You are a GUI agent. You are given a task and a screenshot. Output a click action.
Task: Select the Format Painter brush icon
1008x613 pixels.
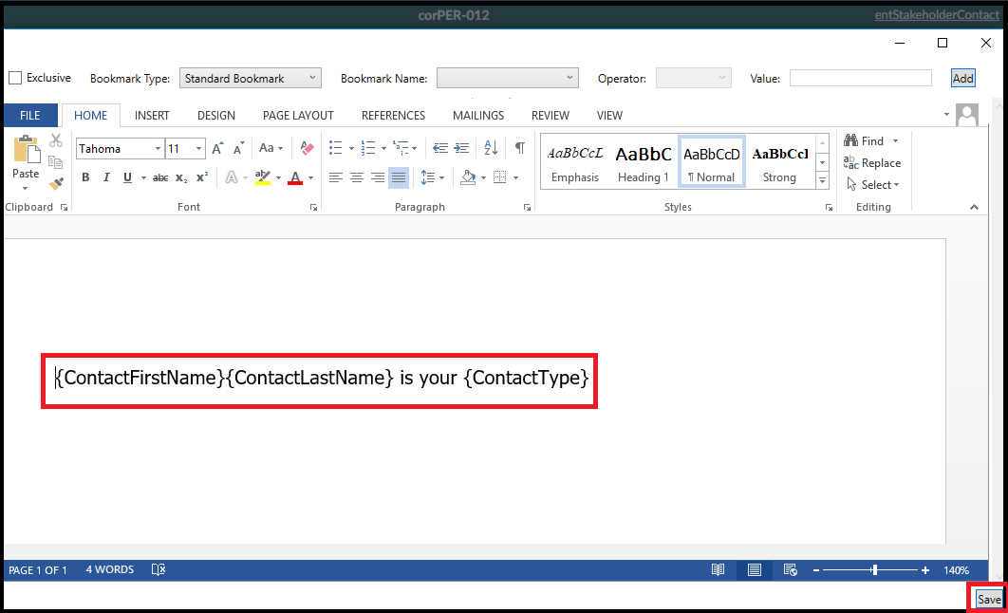pos(56,184)
